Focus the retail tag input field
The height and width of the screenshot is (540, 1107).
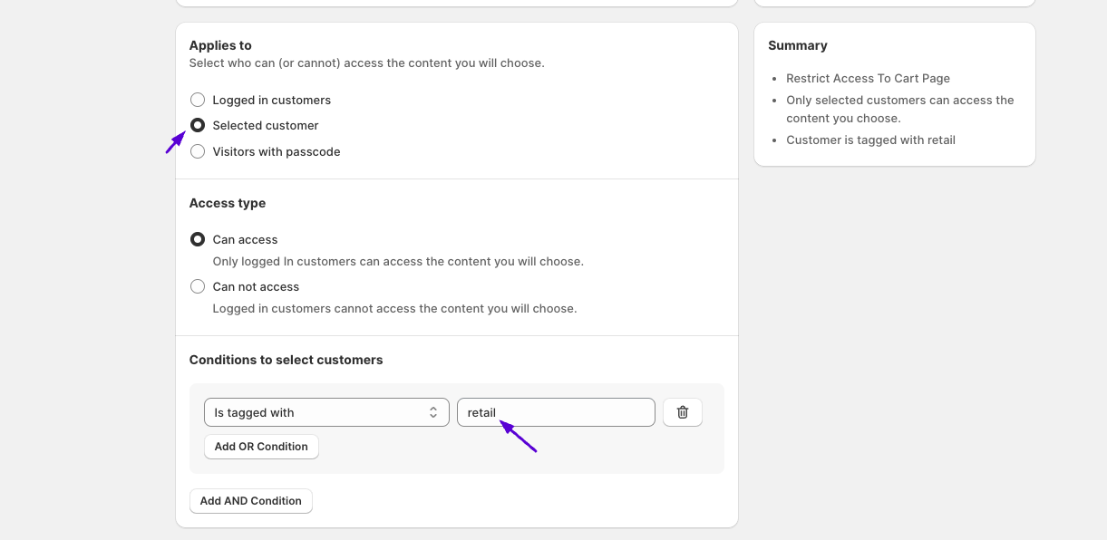tap(556, 412)
